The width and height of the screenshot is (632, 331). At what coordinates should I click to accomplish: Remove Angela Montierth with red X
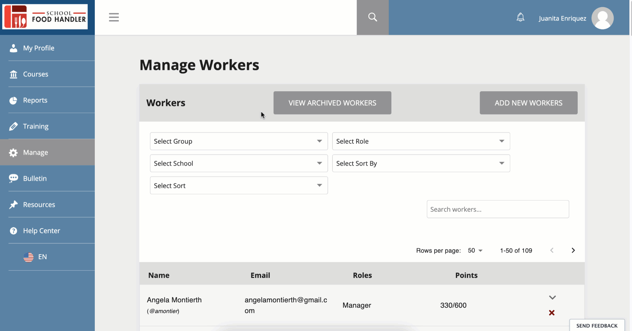[552, 313]
